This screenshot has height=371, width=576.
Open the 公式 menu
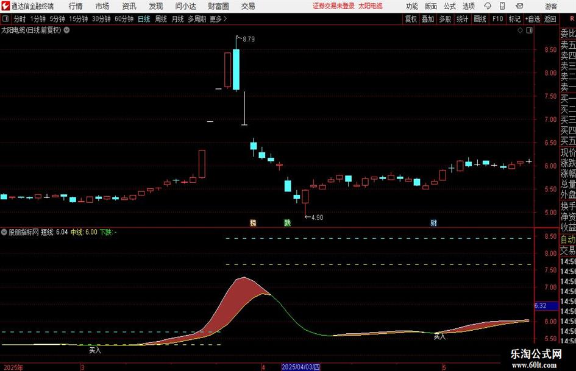(x=450, y=6)
